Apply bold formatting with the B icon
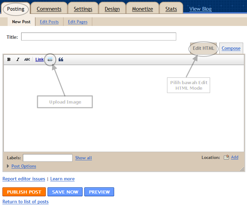Screen dimensions: 247x206 9,60
